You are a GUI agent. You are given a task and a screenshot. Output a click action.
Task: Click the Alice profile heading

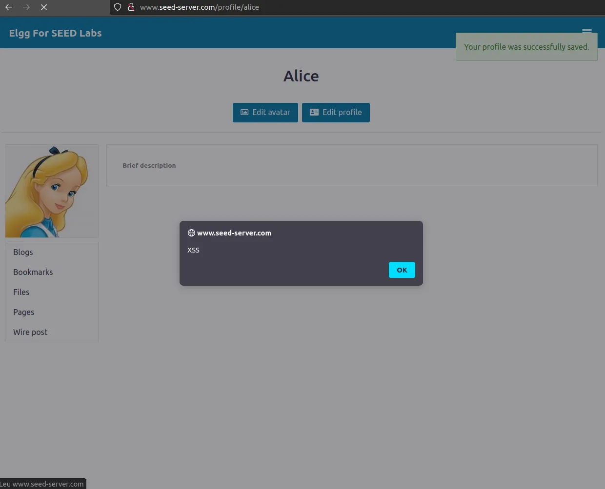click(301, 76)
